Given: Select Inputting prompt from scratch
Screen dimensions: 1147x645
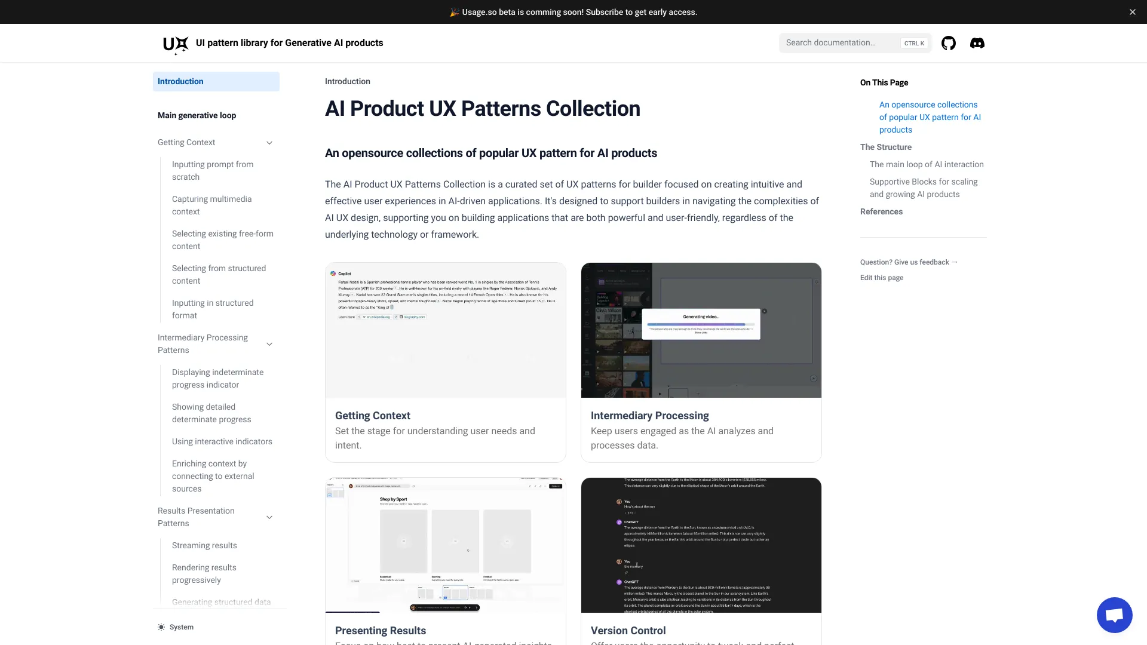Looking at the screenshot, I should coord(213,170).
